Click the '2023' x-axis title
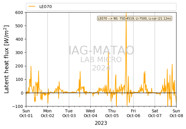The image size is (186, 129). pyautogui.click(x=101, y=123)
